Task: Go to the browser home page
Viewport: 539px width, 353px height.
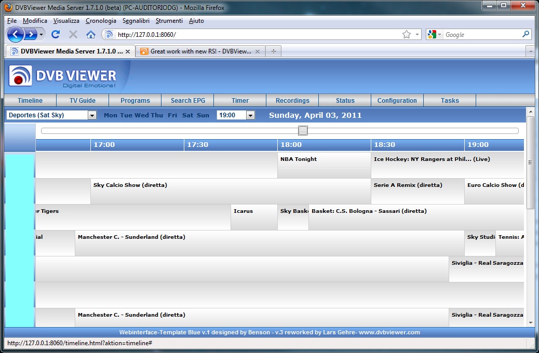Action: 91,34
